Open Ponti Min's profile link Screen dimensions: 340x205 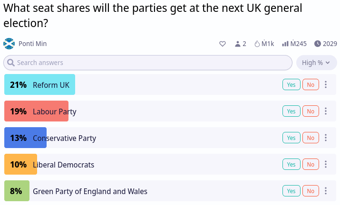[32, 44]
